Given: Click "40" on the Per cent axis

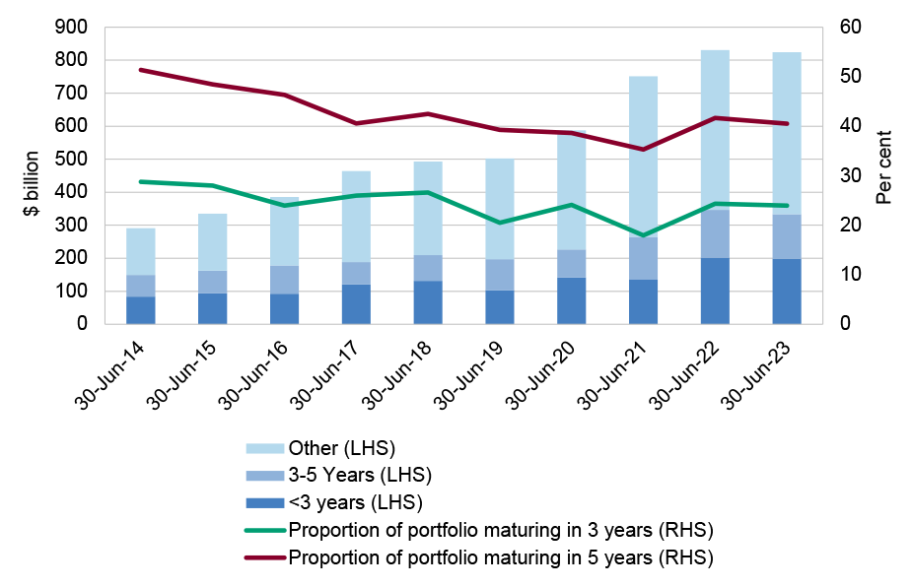Looking at the screenshot, I should point(851,126).
